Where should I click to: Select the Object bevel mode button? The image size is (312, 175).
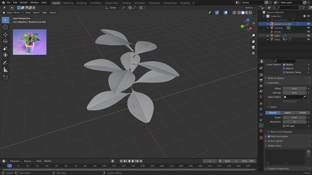click(288, 113)
